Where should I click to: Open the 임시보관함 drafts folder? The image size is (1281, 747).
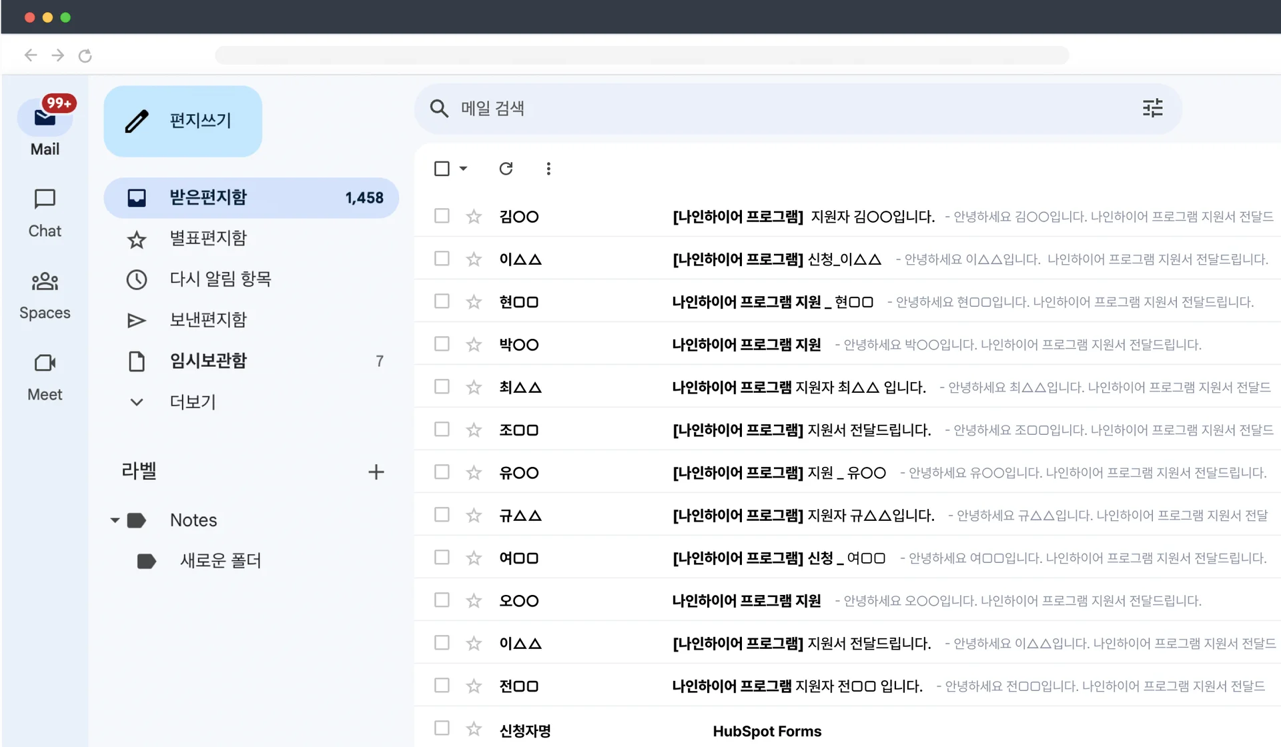(207, 361)
